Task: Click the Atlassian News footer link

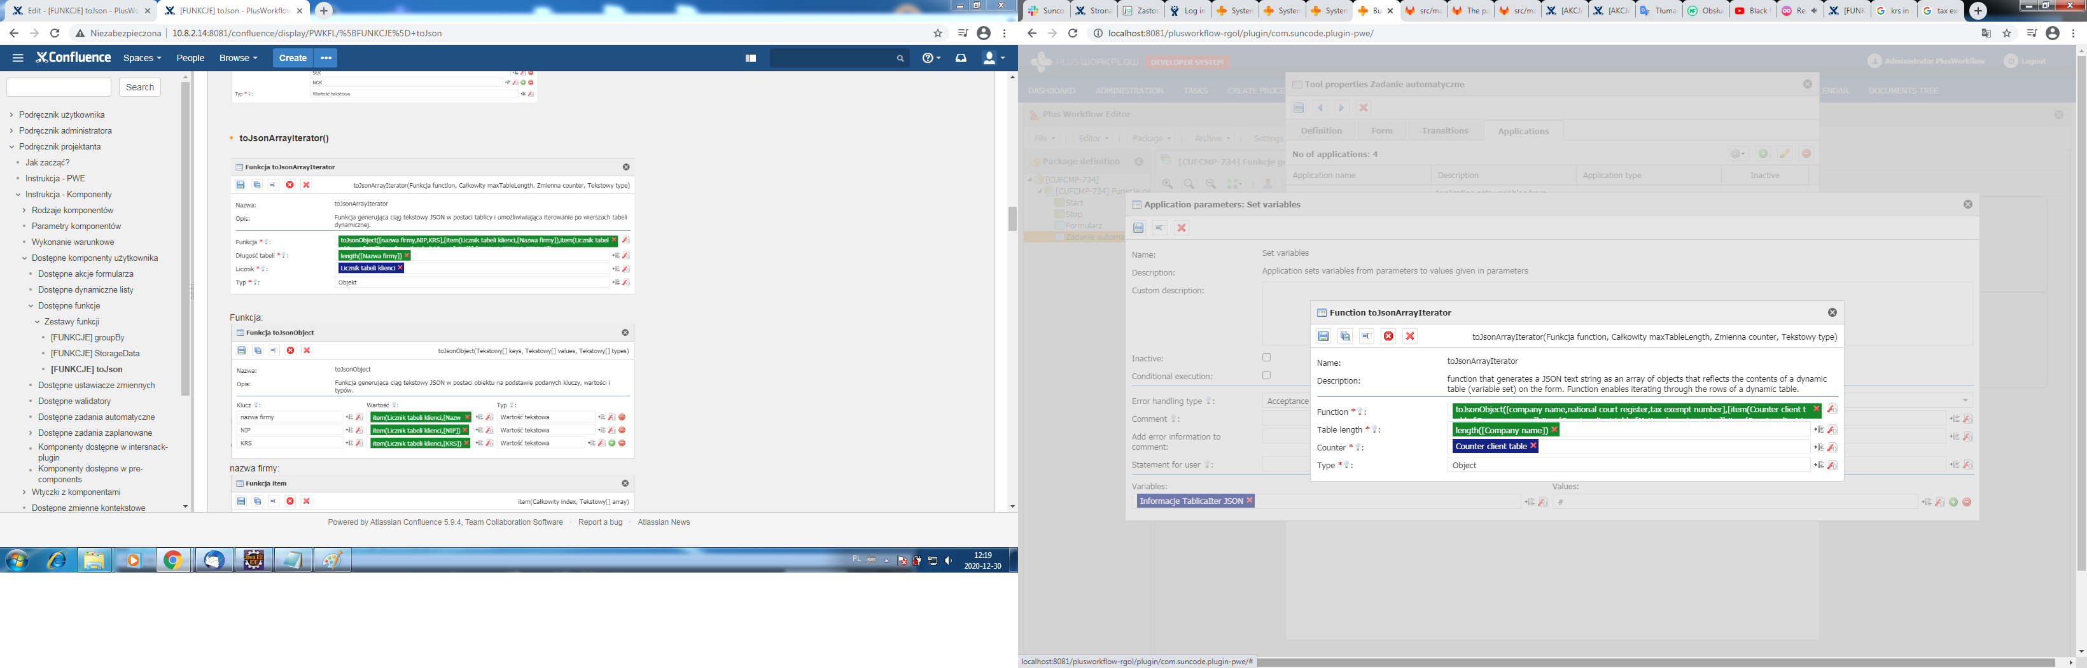Action: click(x=664, y=522)
